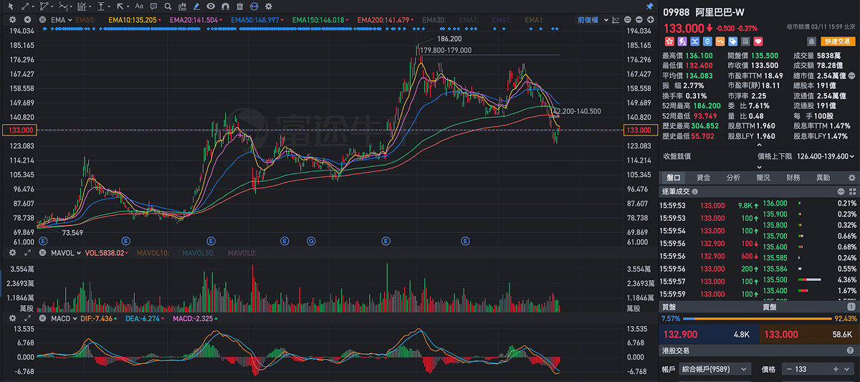Click the text annotation Aa tool

140,6
